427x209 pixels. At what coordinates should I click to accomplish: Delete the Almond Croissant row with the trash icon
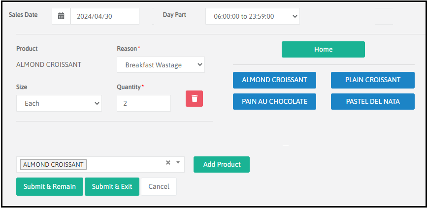pyautogui.click(x=194, y=98)
